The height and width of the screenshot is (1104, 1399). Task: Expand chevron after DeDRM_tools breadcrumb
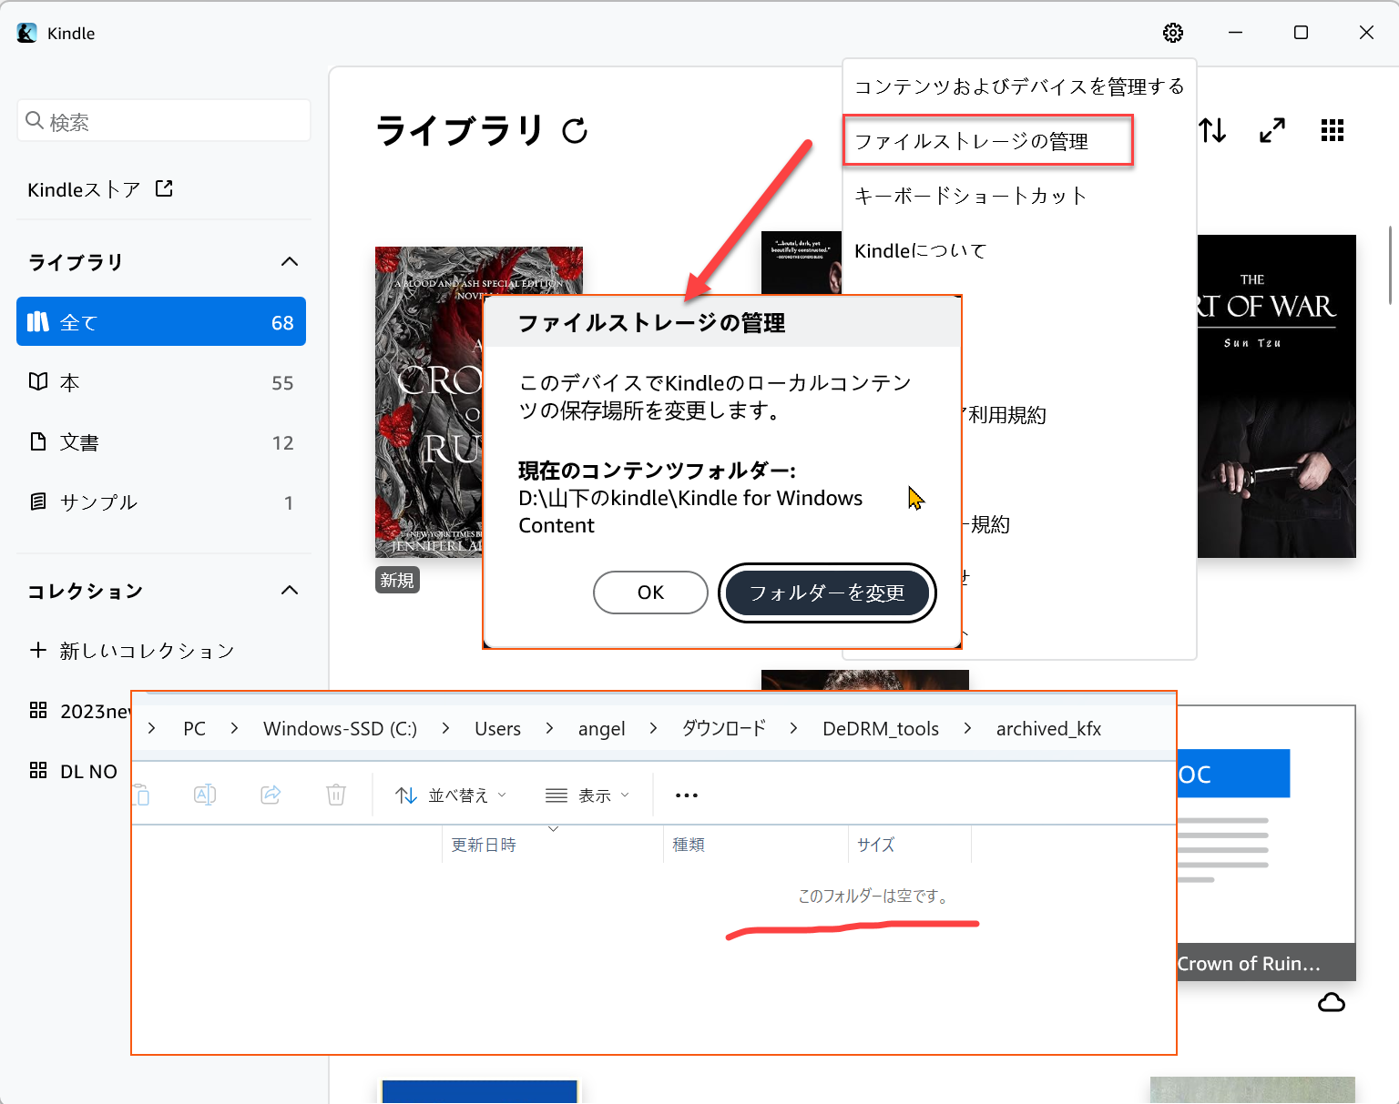point(967,729)
